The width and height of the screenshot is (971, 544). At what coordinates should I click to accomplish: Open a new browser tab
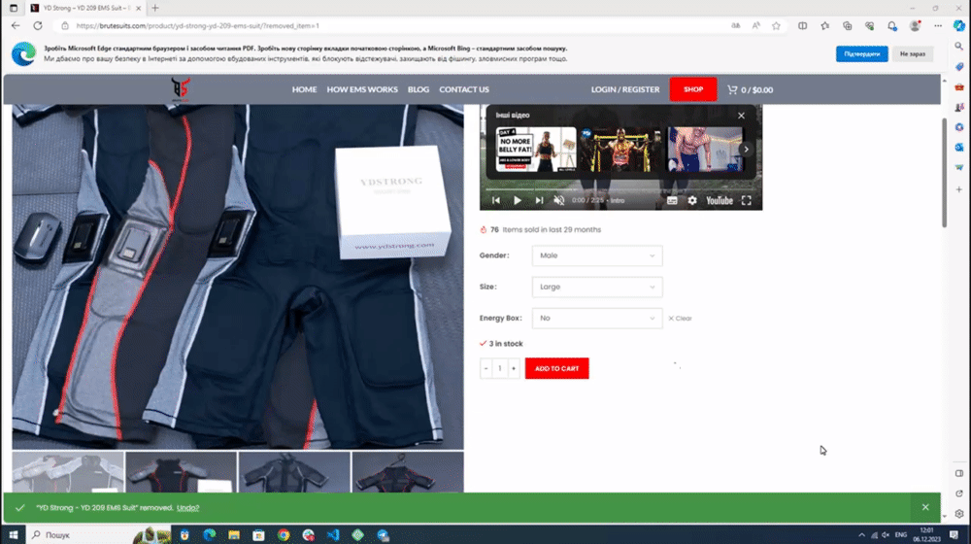click(x=155, y=8)
